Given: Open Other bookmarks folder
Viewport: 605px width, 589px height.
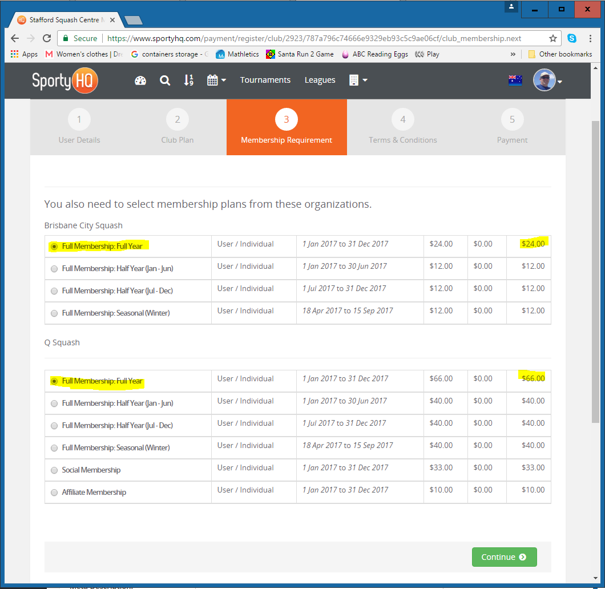Looking at the screenshot, I should coord(559,54).
